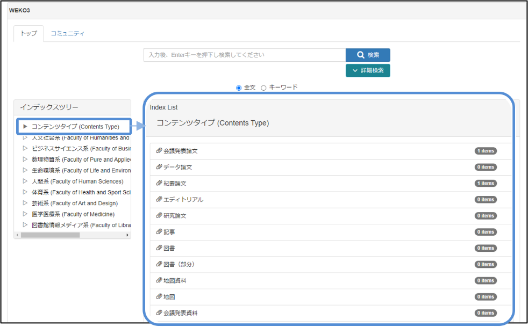Expand the コンテンツタイプ (Contents Type) tree node

(x=25, y=127)
